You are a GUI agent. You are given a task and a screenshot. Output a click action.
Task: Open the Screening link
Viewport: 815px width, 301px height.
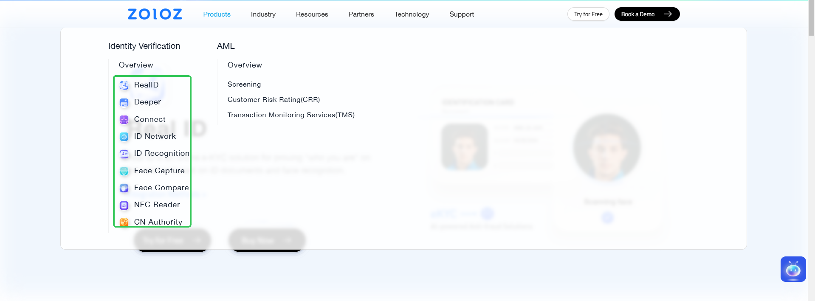pyautogui.click(x=244, y=84)
